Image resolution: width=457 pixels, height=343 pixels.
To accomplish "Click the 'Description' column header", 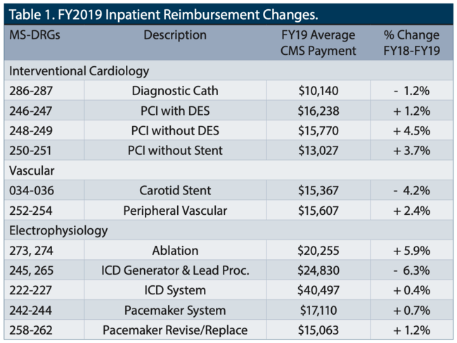I will 175,35.
